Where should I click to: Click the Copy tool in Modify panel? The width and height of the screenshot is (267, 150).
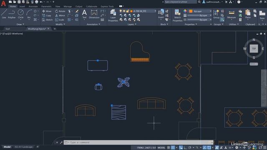(x=46, y=15)
